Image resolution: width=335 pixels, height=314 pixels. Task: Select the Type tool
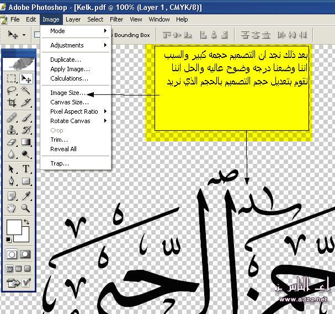coord(26,169)
